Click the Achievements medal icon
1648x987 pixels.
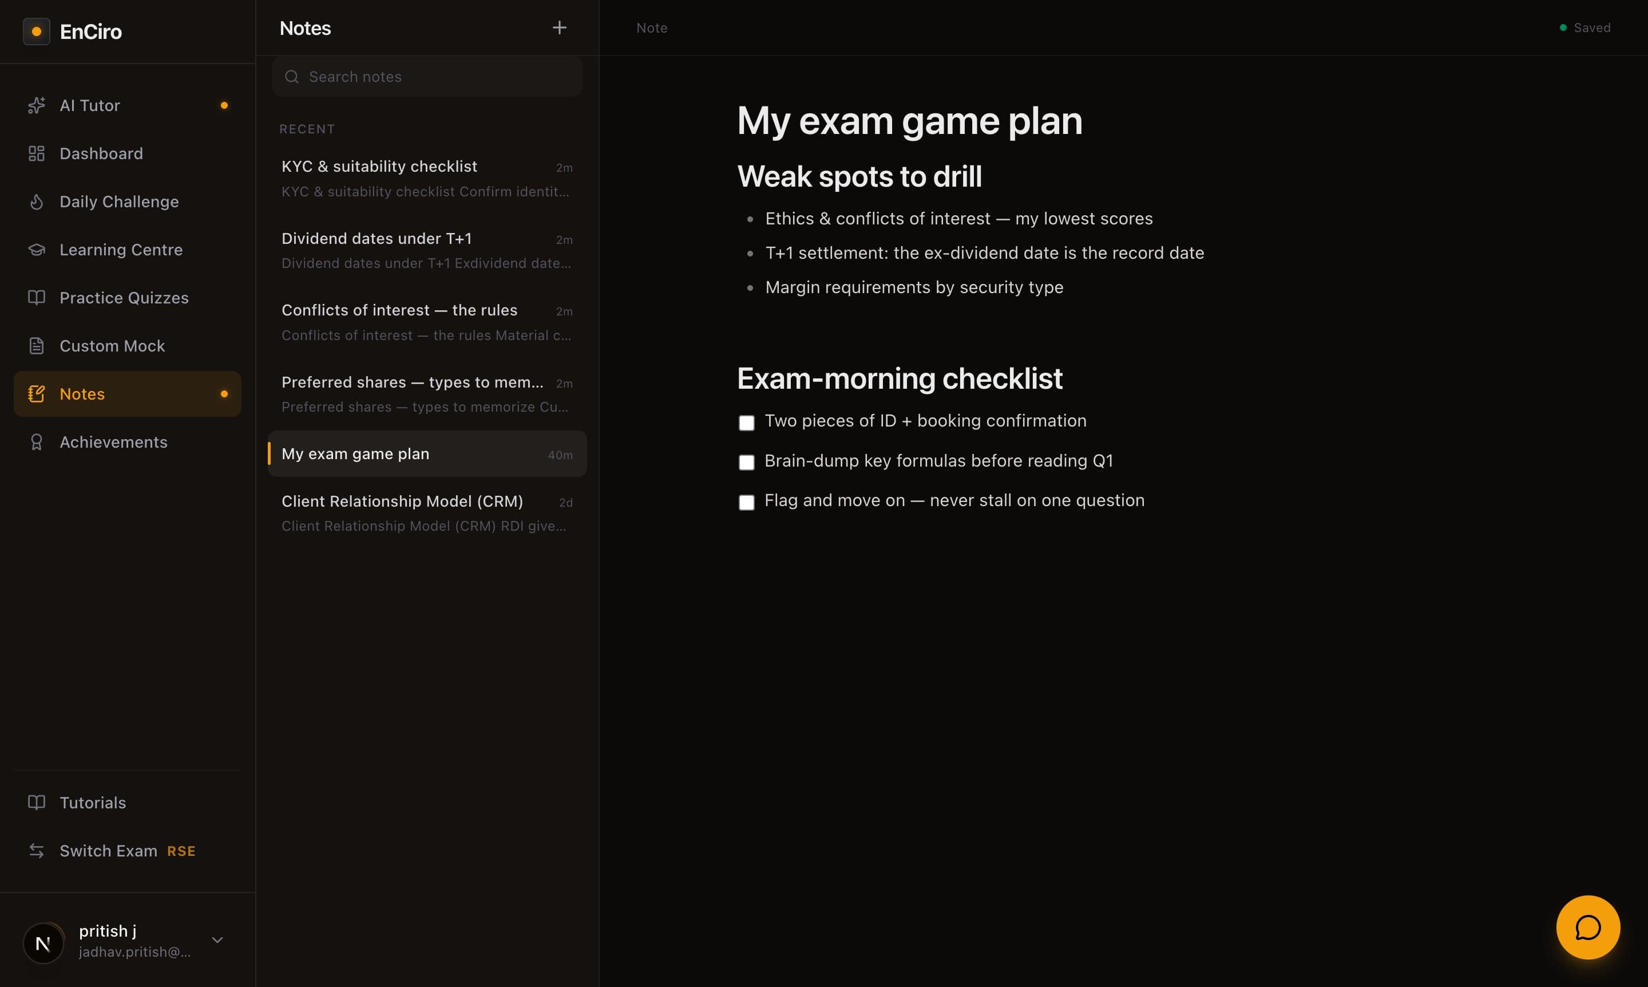coord(37,441)
